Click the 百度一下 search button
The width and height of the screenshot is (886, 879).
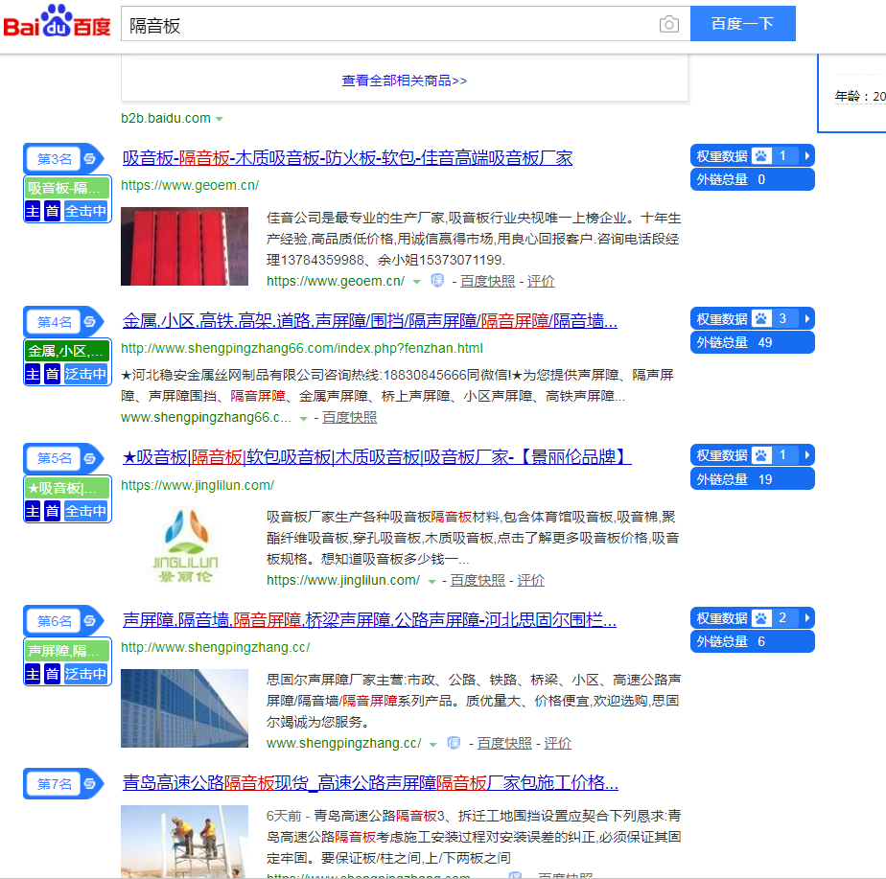coord(742,24)
